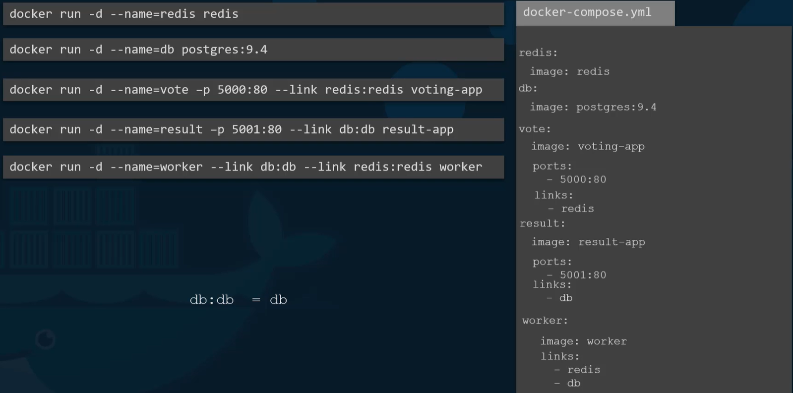Select the '- 5000:80' port mapping
This screenshot has width=793, height=393.
pyautogui.click(x=576, y=179)
